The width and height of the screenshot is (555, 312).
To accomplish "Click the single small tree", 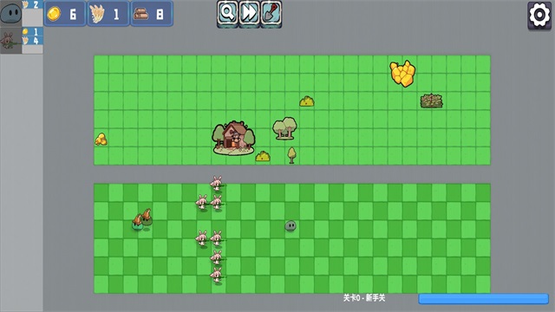I will point(291,155).
